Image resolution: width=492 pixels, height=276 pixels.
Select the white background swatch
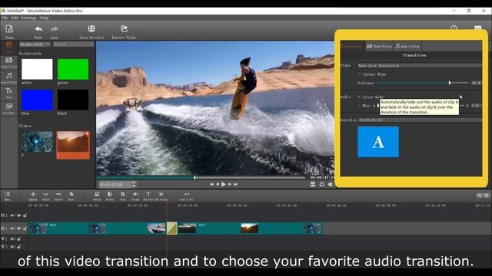click(x=37, y=69)
